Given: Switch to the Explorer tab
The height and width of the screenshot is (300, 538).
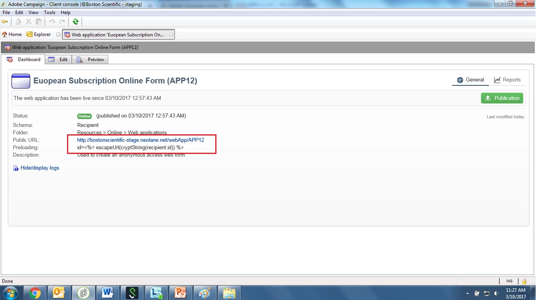Looking at the screenshot, I should click(x=39, y=34).
